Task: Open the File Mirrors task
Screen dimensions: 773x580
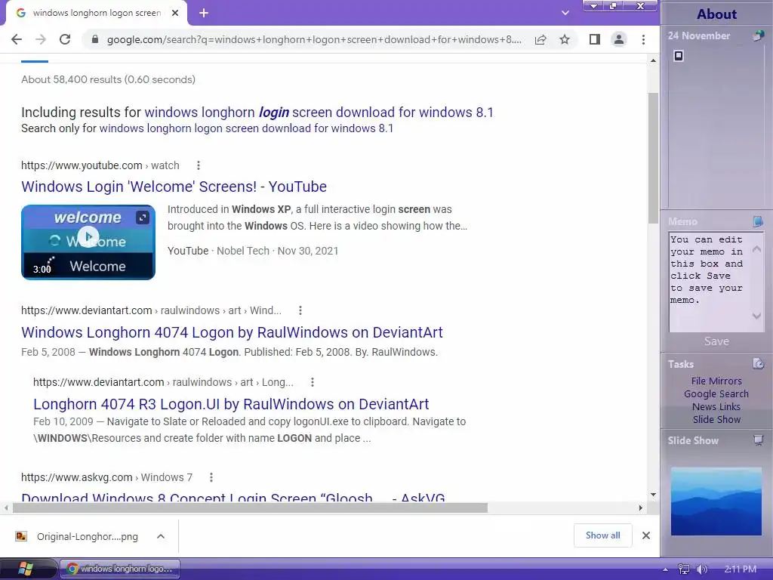Action: coord(716,381)
